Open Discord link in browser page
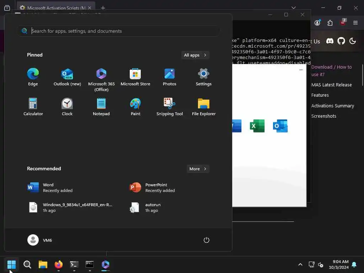364x273 pixels. 330,41
